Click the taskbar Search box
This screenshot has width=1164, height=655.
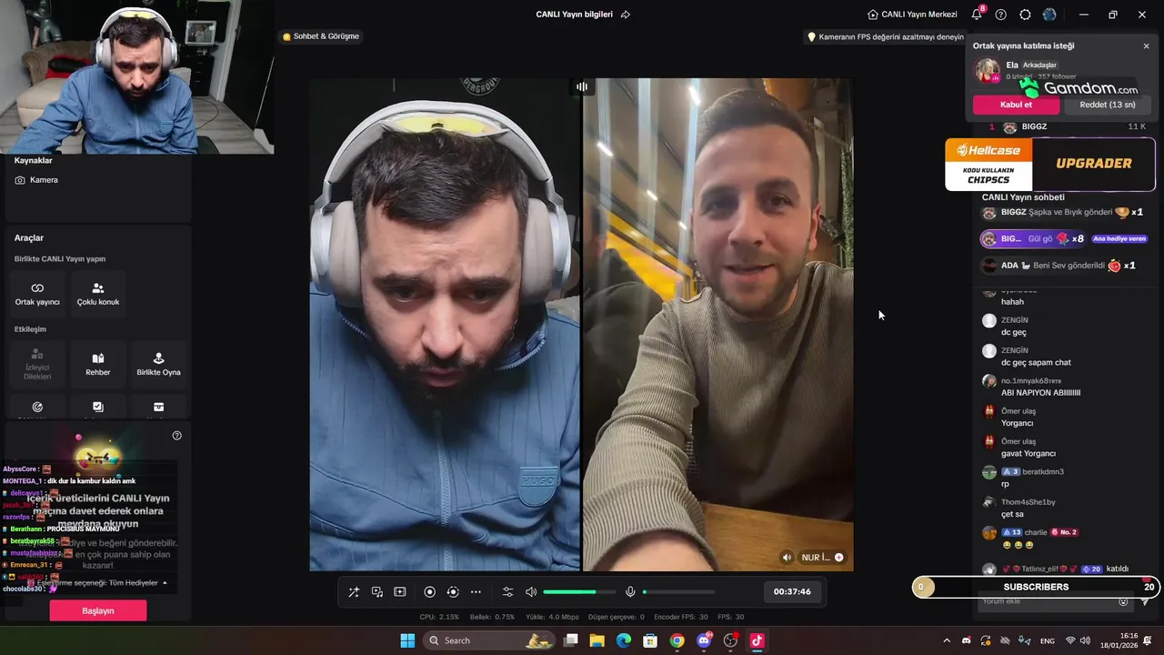[488, 640]
